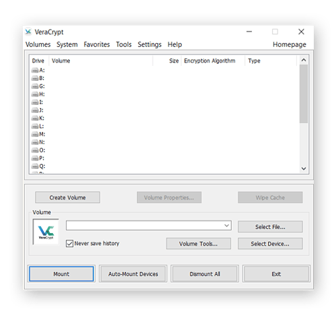The height and width of the screenshot is (315, 336).
Task: Select the drive icon for J:
Action: point(35,110)
